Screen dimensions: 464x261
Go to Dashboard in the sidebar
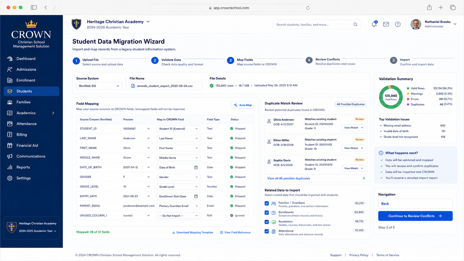pos(31,59)
